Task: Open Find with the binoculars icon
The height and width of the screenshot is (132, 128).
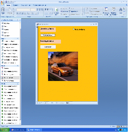Action: click(121, 11)
